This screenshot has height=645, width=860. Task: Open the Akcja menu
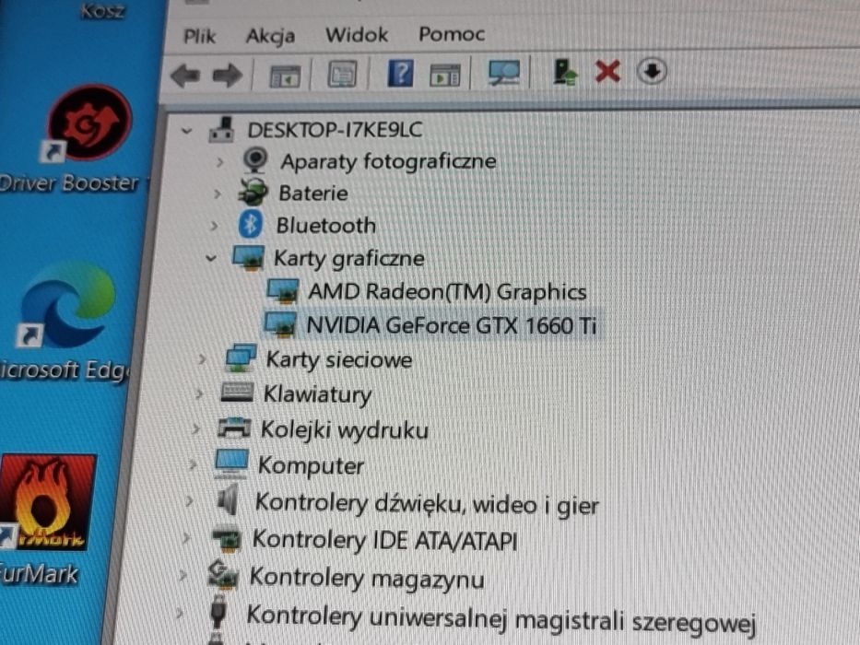click(x=270, y=36)
